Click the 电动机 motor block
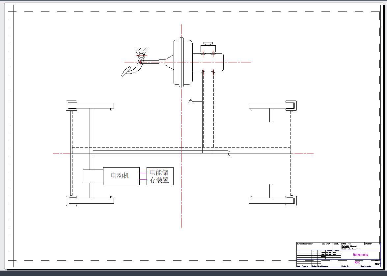The width and height of the screenshot is (387, 276). (x=121, y=176)
